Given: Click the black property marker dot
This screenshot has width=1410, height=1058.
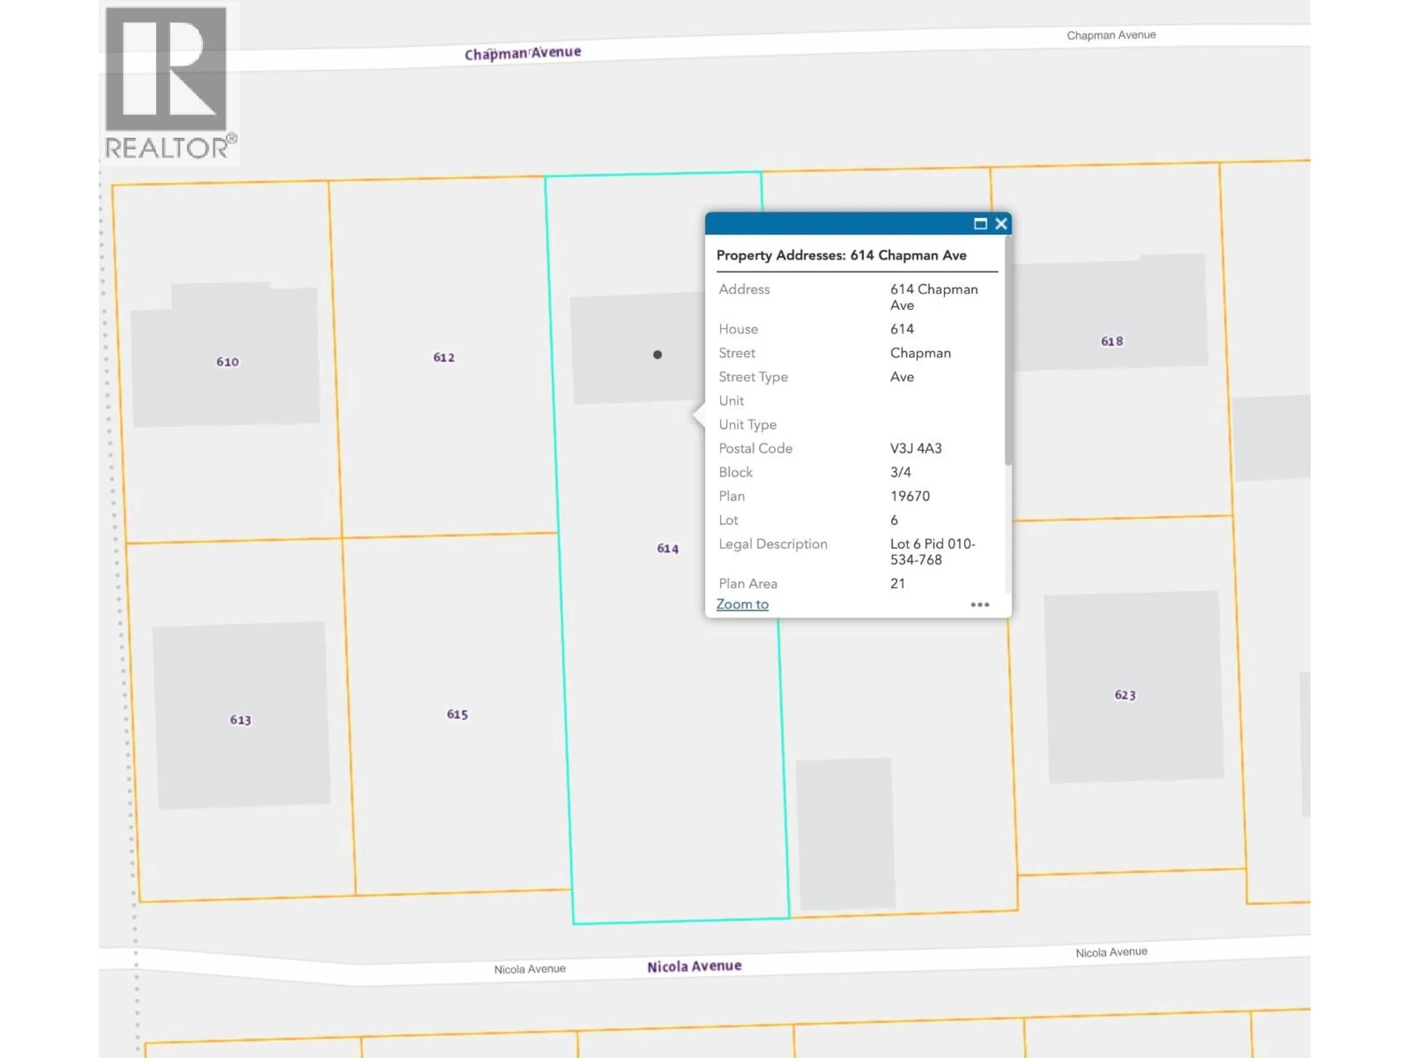Looking at the screenshot, I should click(x=658, y=355).
